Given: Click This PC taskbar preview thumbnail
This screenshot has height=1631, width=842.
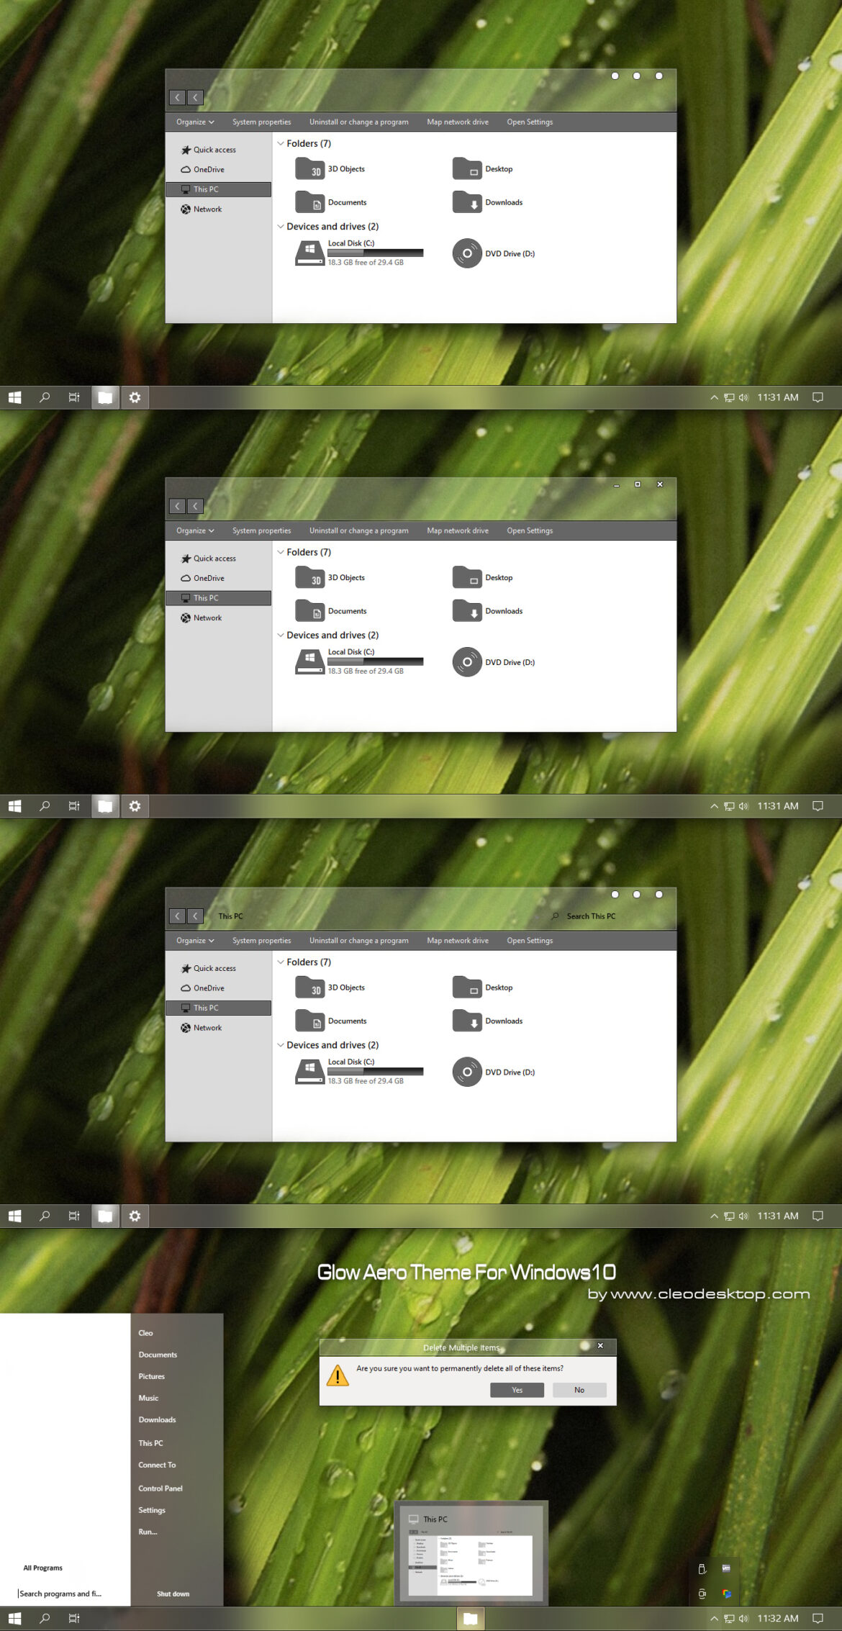Looking at the screenshot, I should pos(471,1553).
